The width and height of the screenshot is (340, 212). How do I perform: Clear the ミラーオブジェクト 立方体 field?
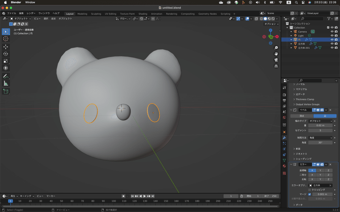(x=330, y=185)
